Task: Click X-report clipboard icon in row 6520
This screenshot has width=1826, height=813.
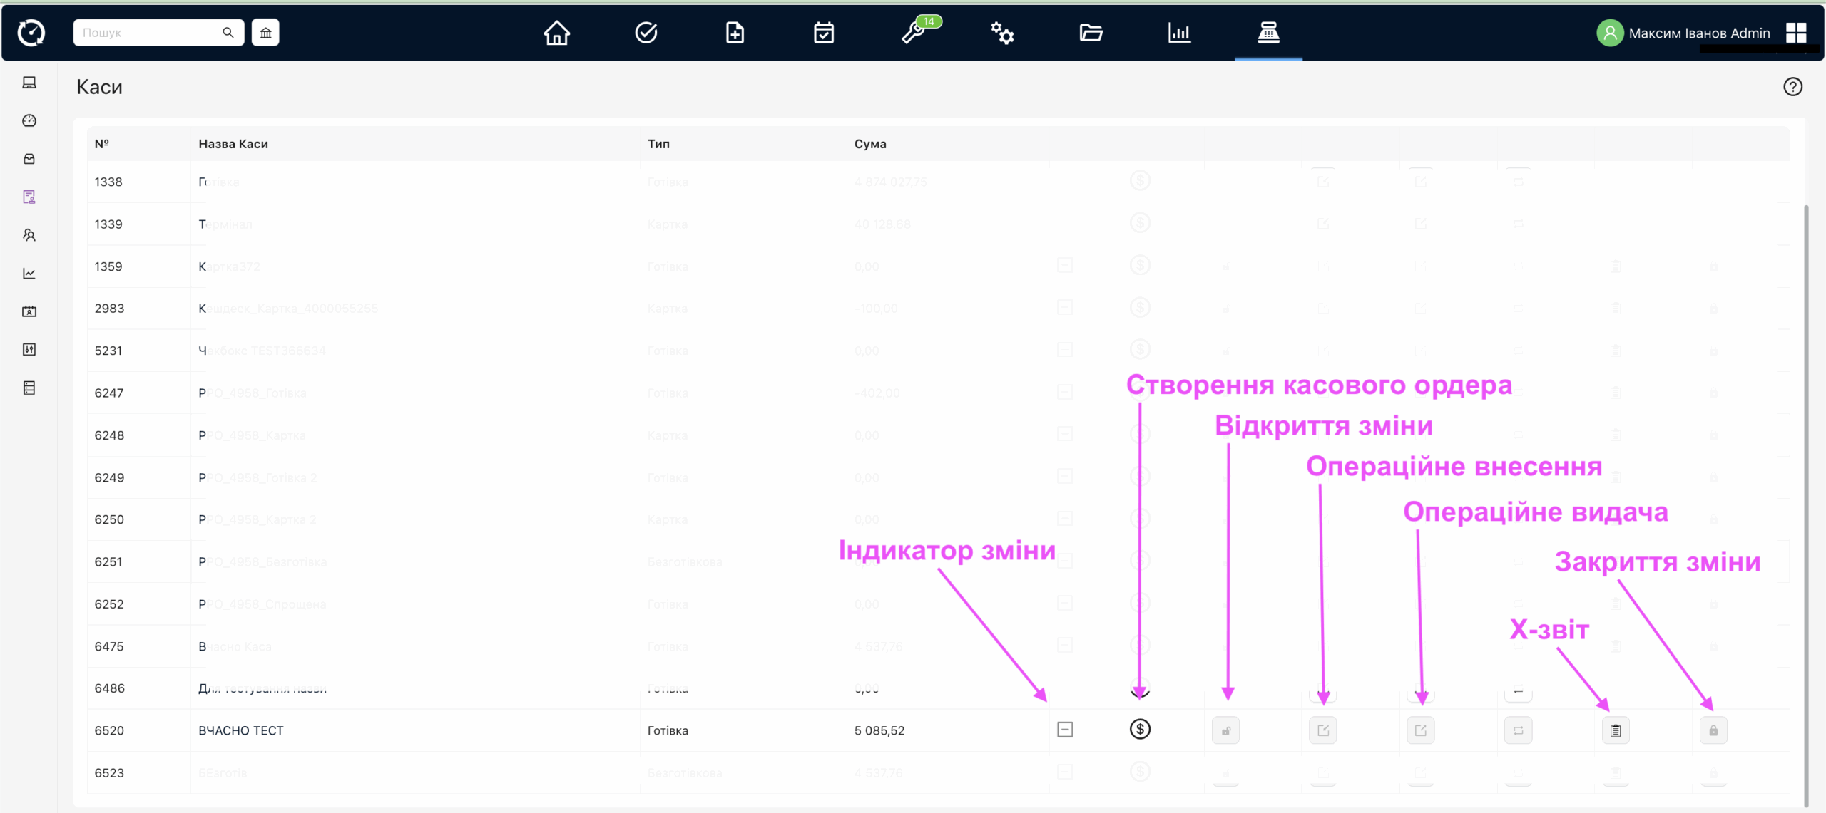Action: [1616, 730]
